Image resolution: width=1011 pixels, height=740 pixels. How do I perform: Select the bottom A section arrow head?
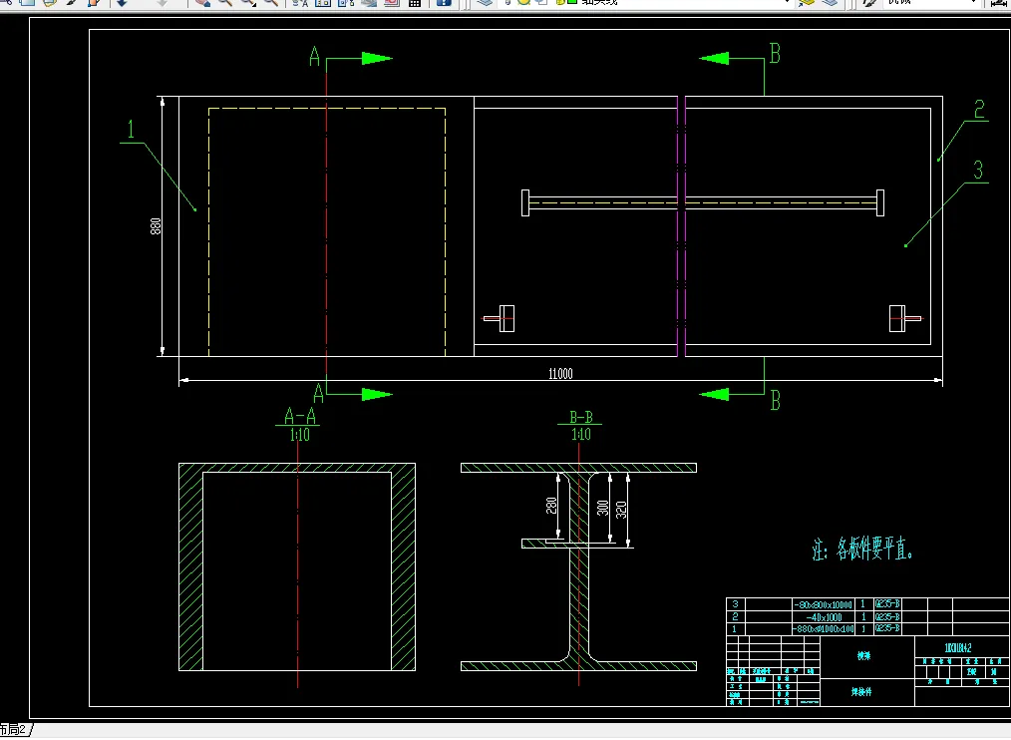377,394
